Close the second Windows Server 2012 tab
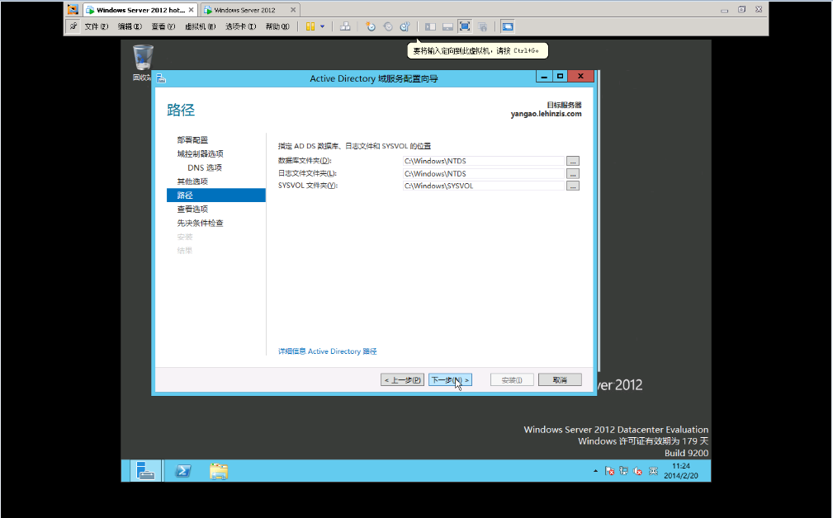 [293, 10]
